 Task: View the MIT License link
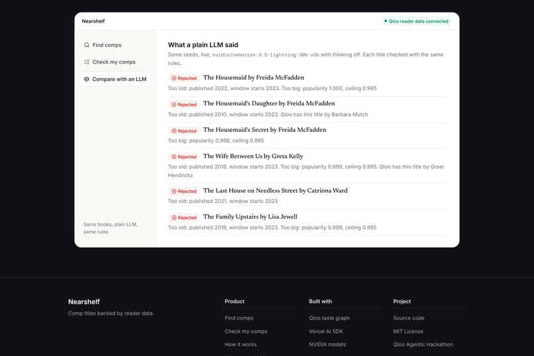click(408, 331)
